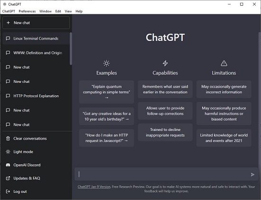261x200 pixels.
Task: Click the sidebar conversation list scrollbar
Action: 71,49
